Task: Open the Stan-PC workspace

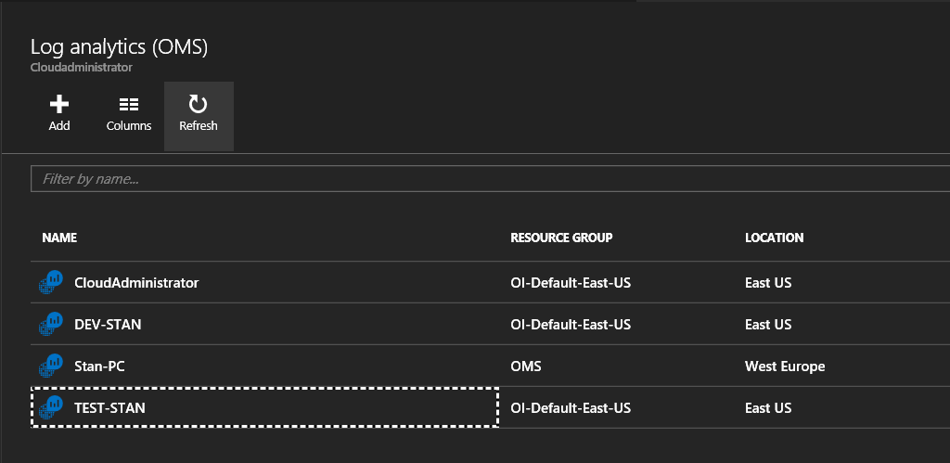Action: tap(99, 367)
